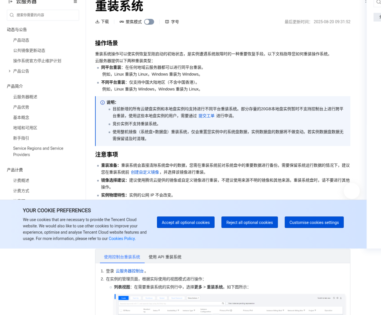Open 公共镜像更新动态 in the sidebar
The width and height of the screenshot is (381, 315).
click(29, 51)
